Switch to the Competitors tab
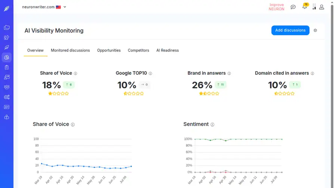The image size is (334, 188). point(139,50)
